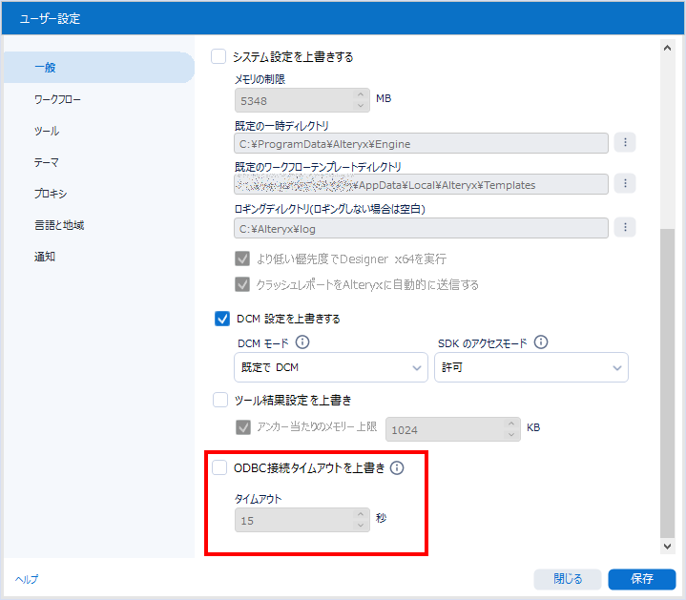Browse for ワークフローテンプレートディレクトリ via three-dot icon
686x600 pixels.
click(625, 183)
